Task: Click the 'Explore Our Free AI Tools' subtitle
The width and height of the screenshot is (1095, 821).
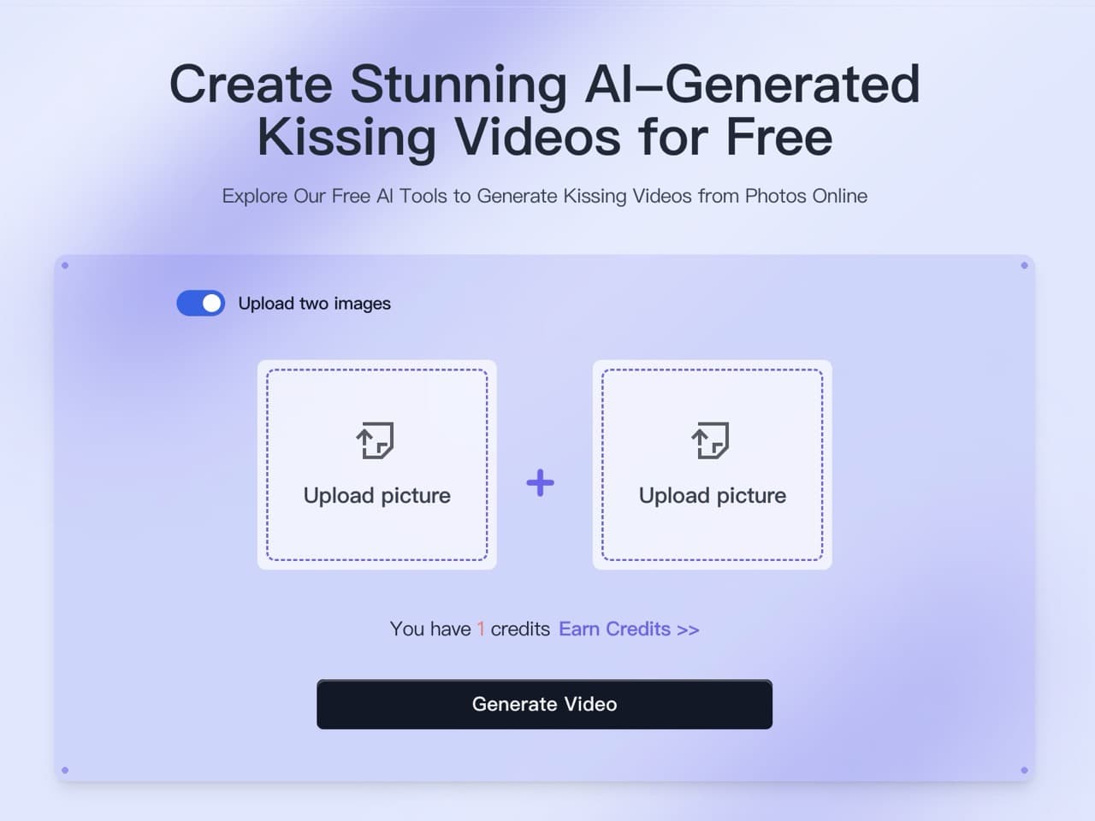Action: [x=545, y=196]
